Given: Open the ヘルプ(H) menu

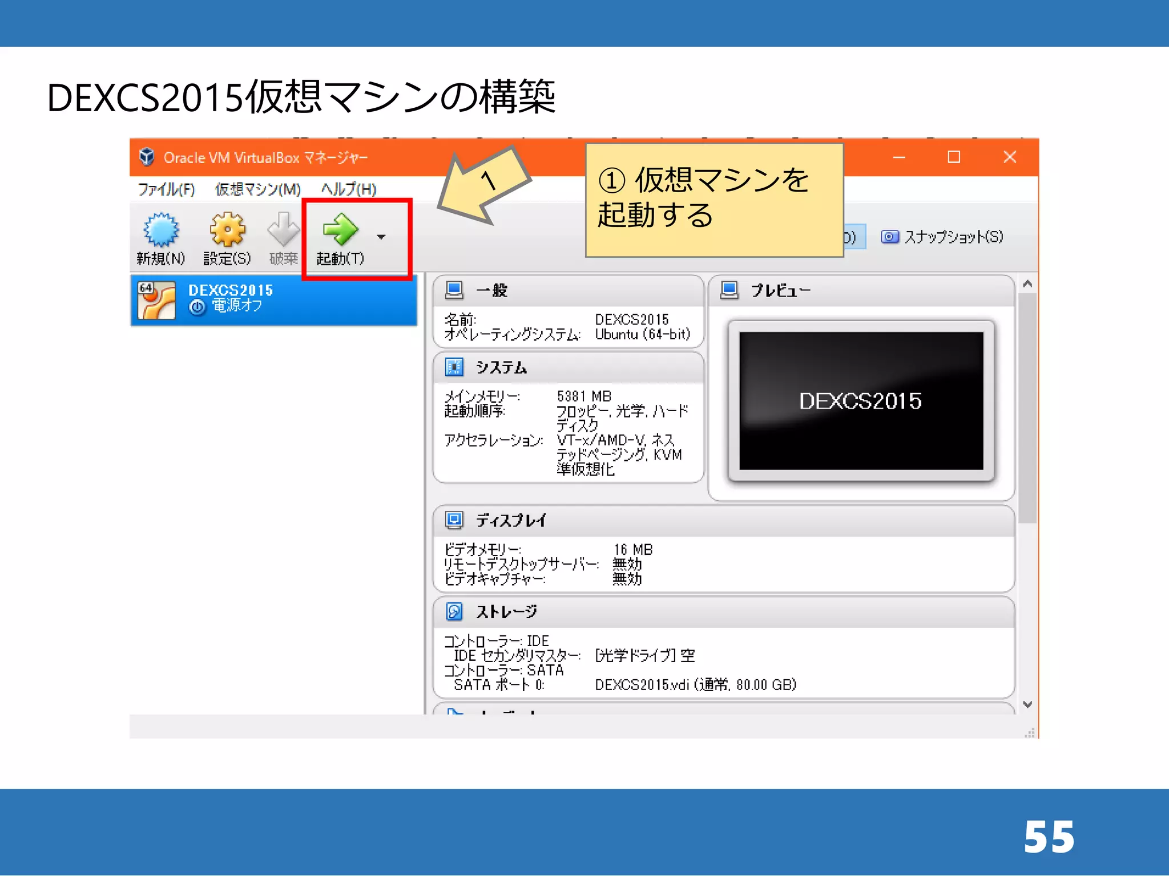Looking at the screenshot, I should (x=348, y=189).
